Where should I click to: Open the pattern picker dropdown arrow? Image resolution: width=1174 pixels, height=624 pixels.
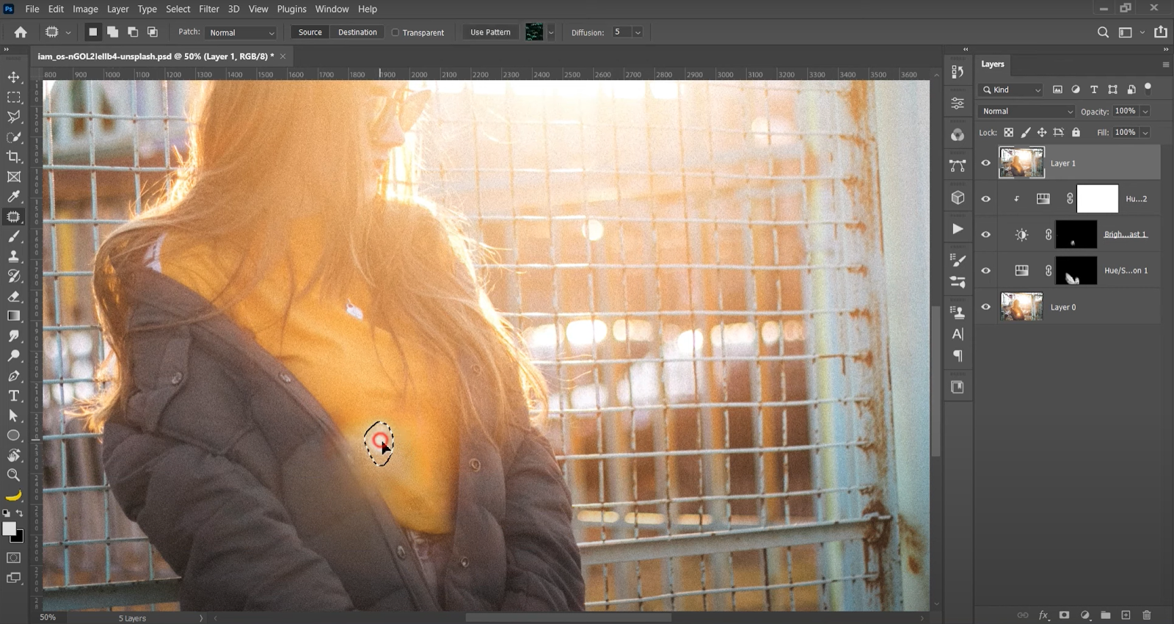pos(551,32)
